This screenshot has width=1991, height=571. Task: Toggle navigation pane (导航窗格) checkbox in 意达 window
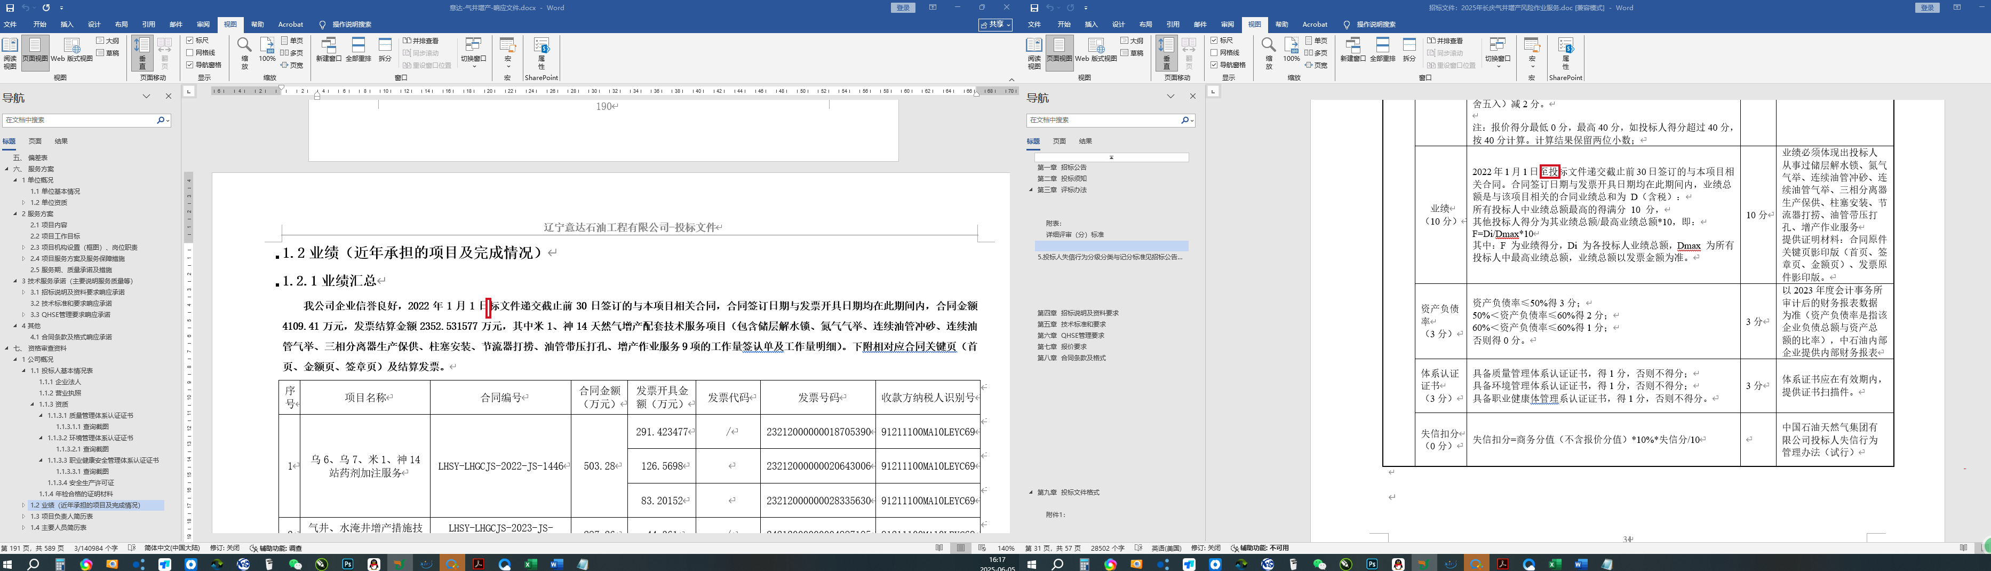[190, 65]
